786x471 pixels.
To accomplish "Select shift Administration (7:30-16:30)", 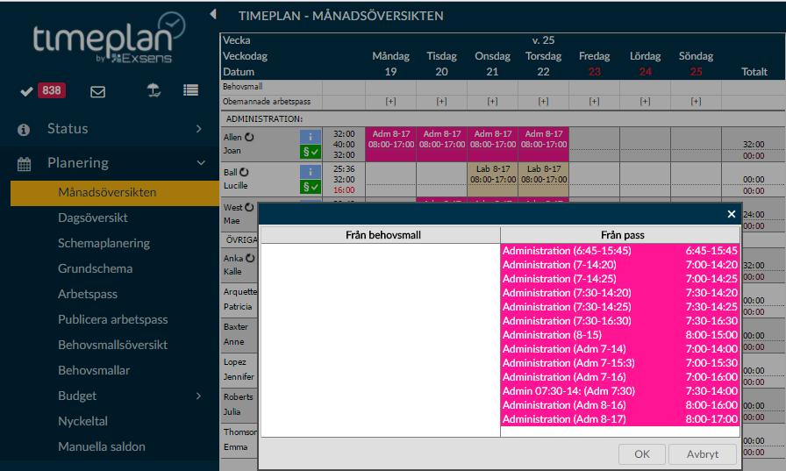I will pyautogui.click(x=620, y=321).
